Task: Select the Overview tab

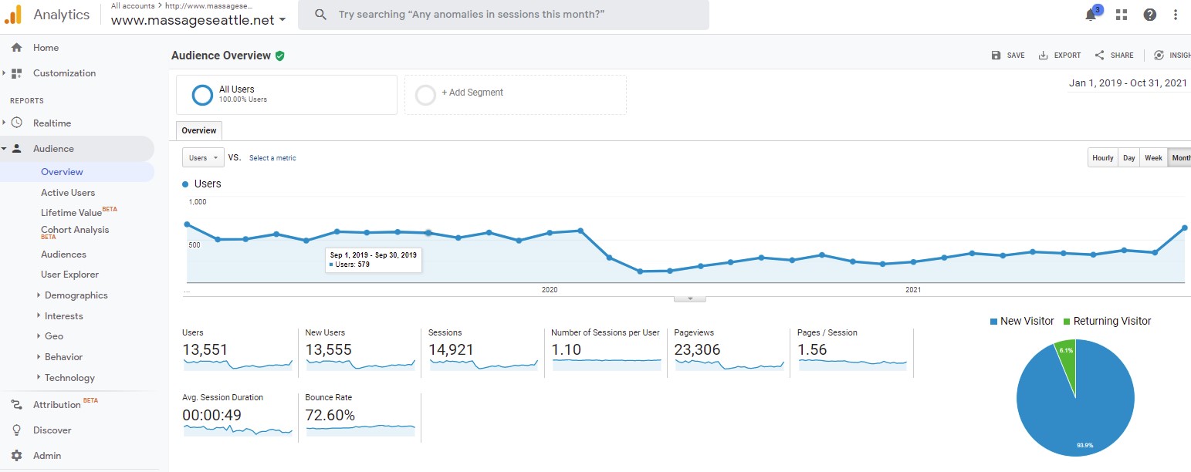Action: [199, 130]
